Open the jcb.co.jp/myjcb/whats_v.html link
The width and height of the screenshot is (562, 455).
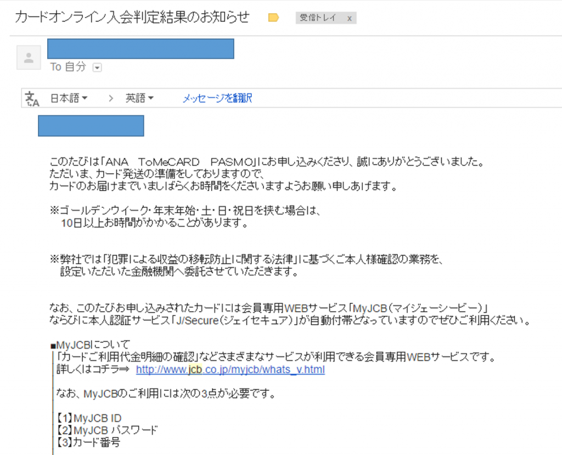[231, 370]
